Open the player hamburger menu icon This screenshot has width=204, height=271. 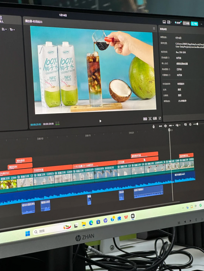(x=154, y=28)
